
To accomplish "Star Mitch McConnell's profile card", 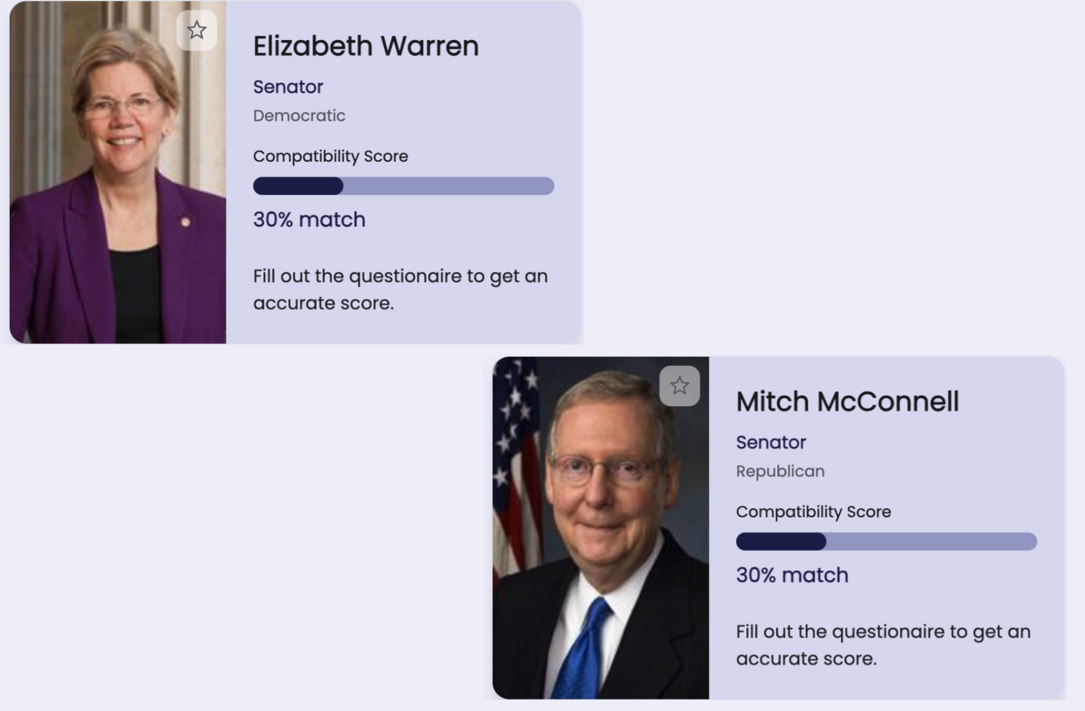I will pos(679,386).
